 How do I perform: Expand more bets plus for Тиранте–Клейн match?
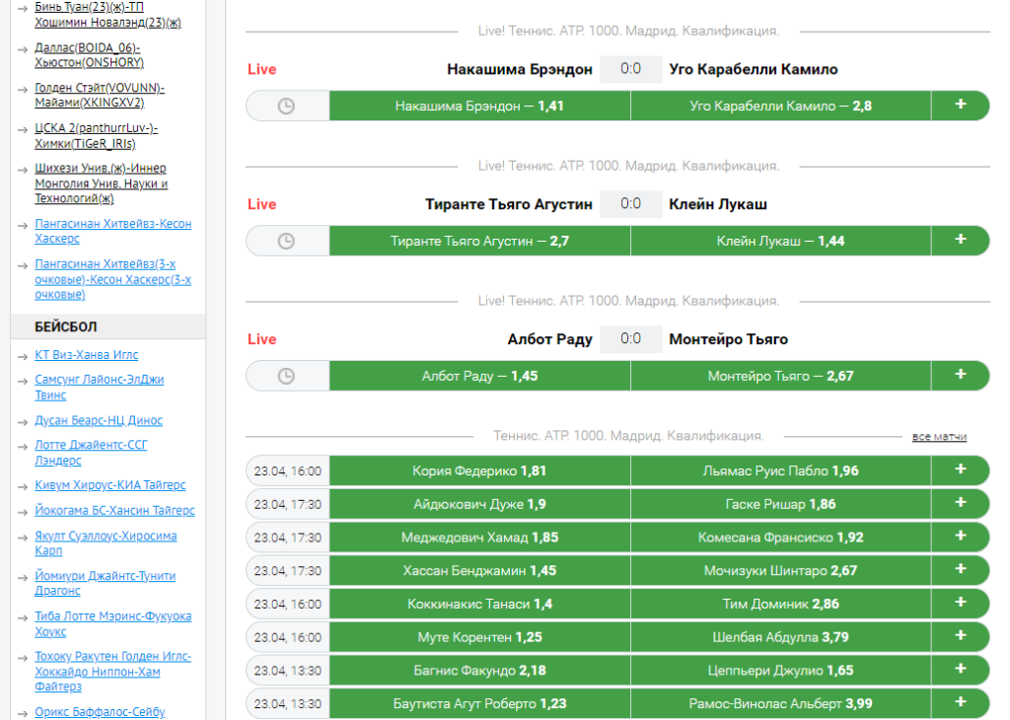961,241
